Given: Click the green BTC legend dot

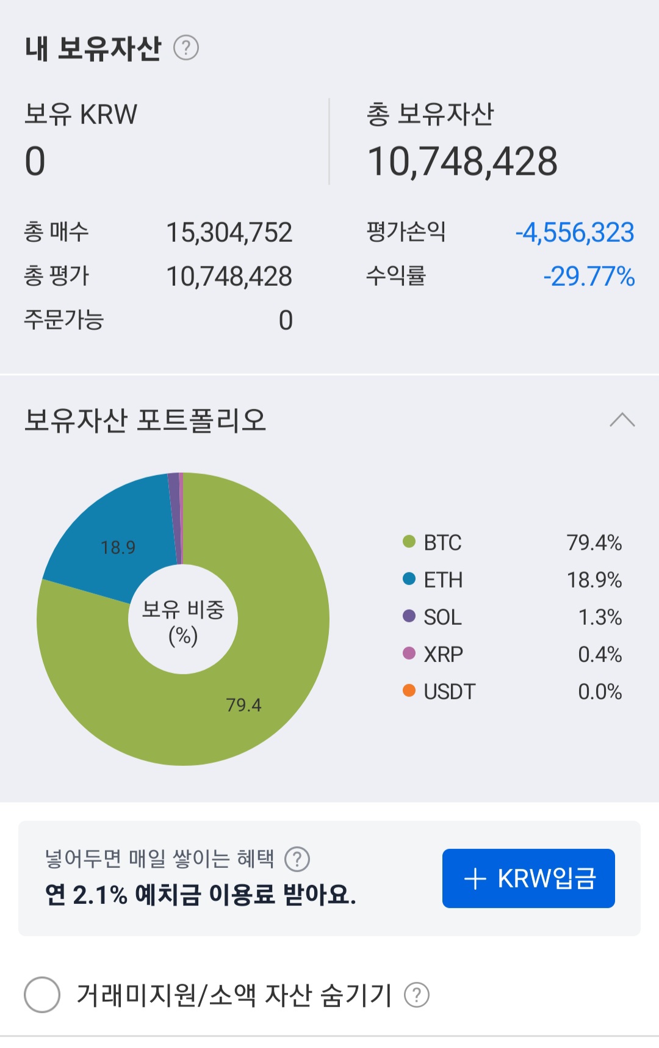Looking at the screenshot, I should point(409,542).
